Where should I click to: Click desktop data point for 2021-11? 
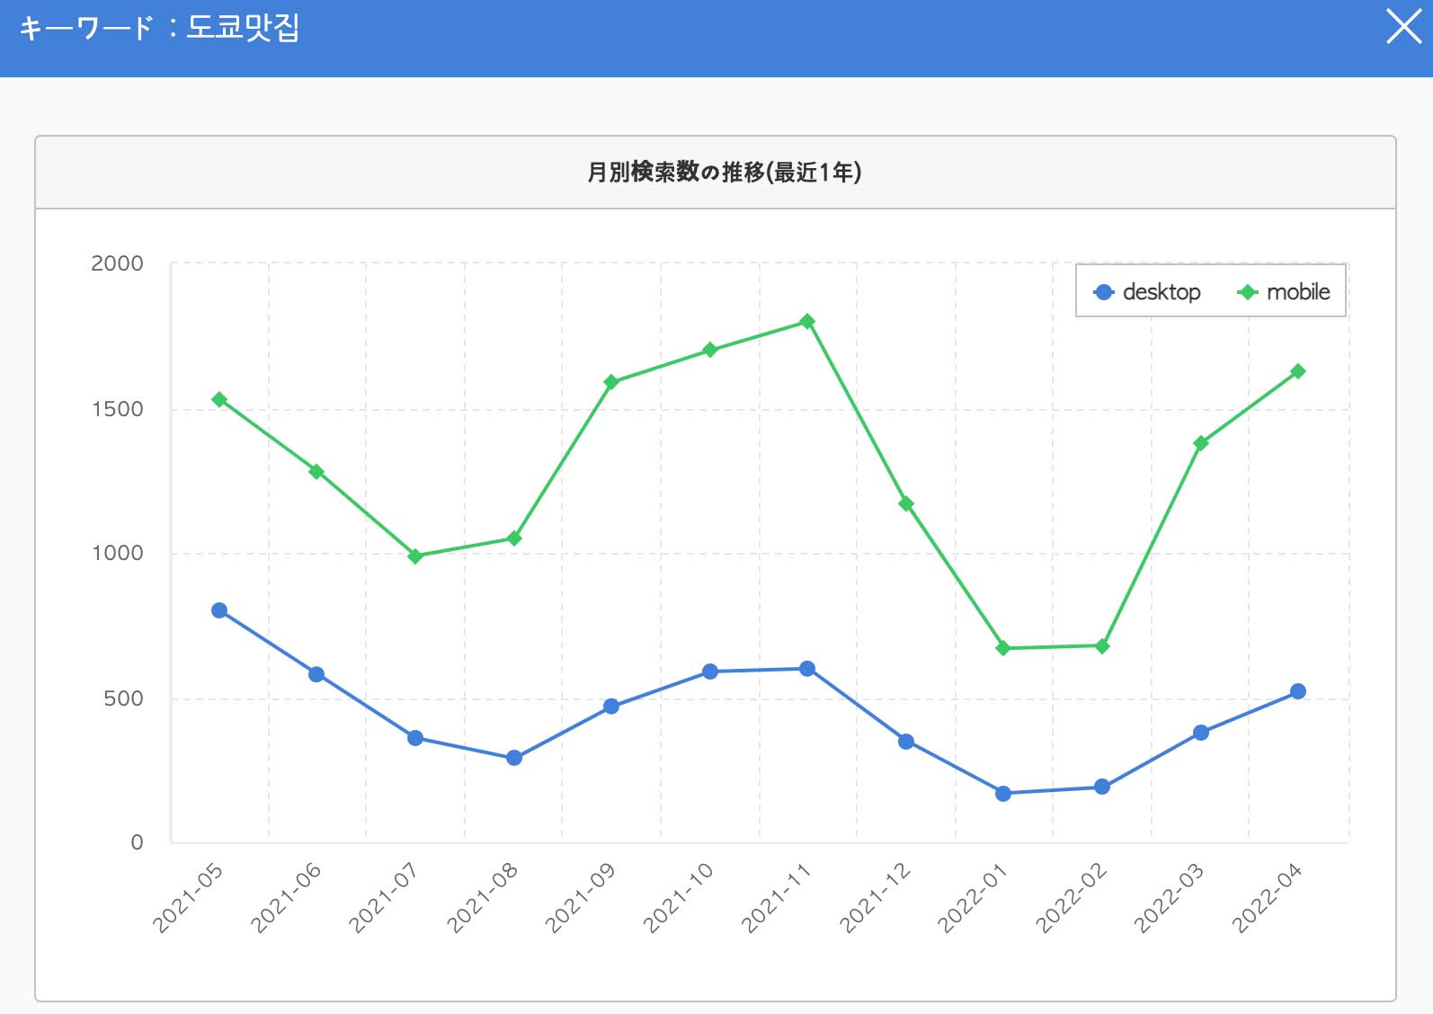807,669
